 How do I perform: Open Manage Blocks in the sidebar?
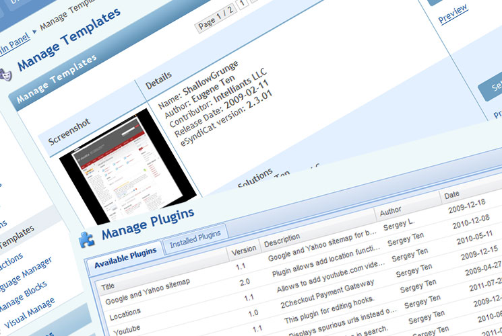[x=23, y=296]
